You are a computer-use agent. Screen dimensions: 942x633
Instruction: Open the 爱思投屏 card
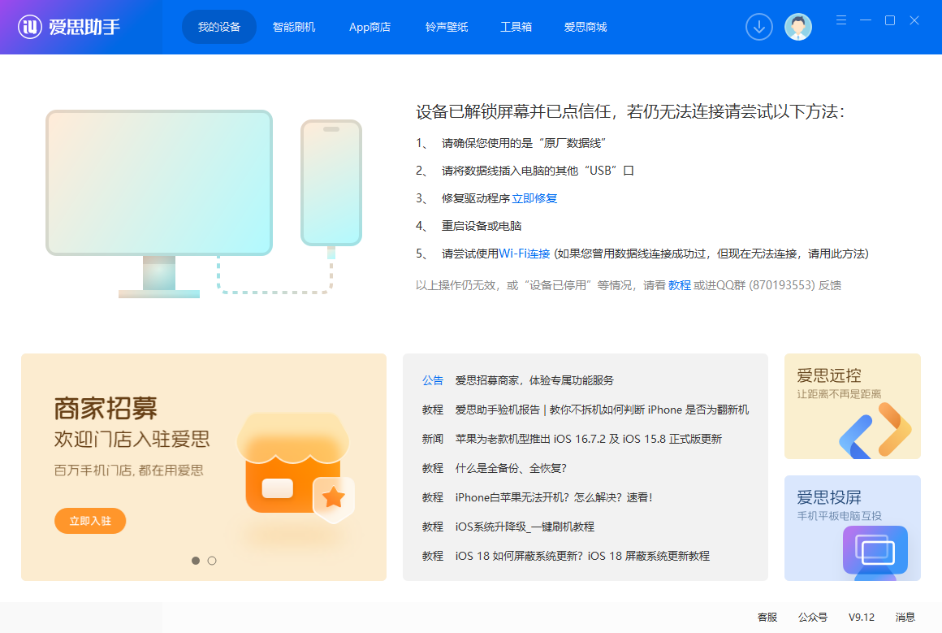point(852,528)
